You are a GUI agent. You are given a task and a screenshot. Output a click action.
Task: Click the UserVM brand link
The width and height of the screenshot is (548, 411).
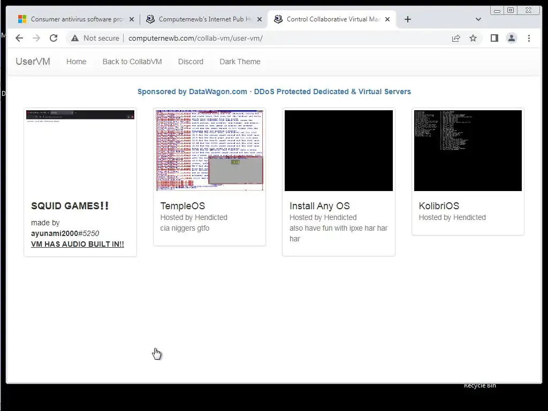pyautogui.click(x=33, y=62)
